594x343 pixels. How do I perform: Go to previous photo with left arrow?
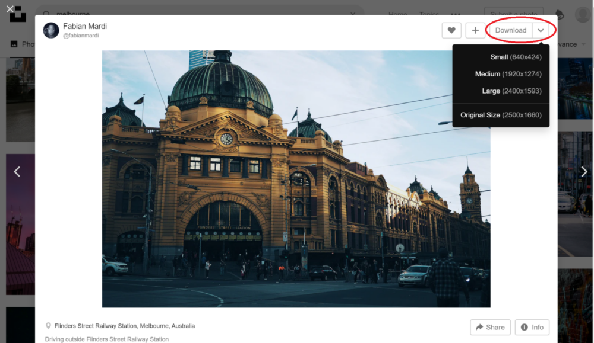[17, 172]
